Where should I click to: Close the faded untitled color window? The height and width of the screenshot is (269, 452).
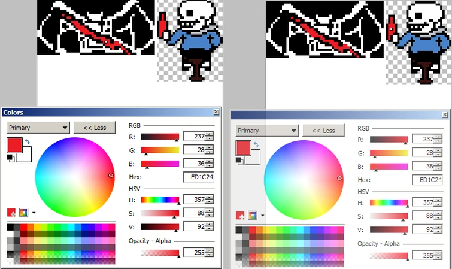tap(445, 115)
